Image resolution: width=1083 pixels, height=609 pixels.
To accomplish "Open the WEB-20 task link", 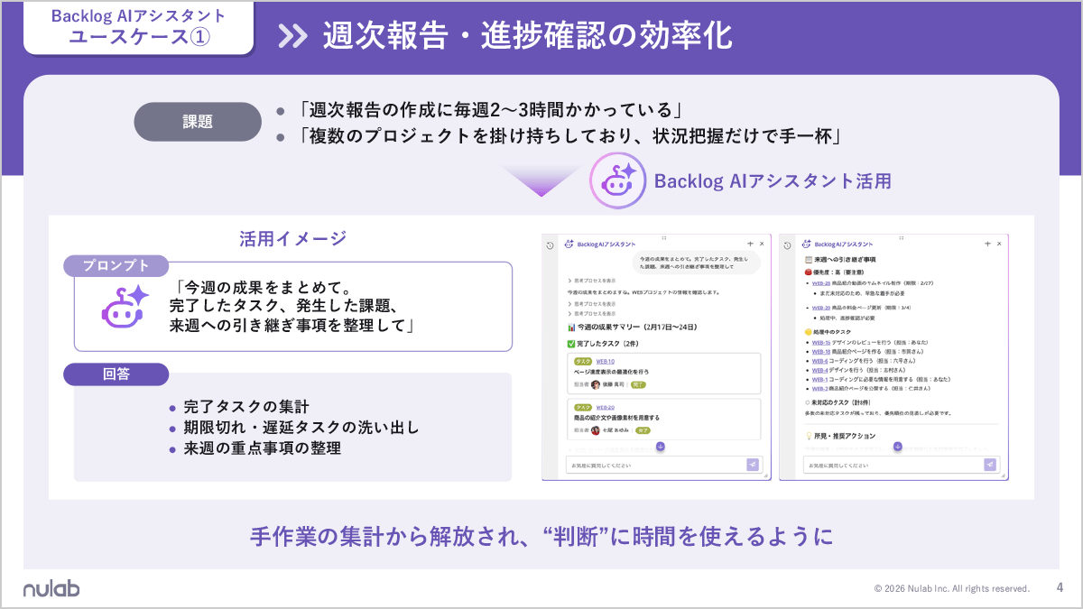I will (x=604, y=406).
